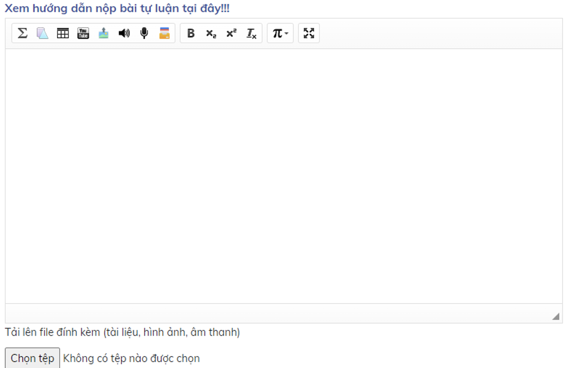Start voice recording with microphone icon
Viewport: 571px width, 368px height.
pyautogui.click(x=144, y=33)
